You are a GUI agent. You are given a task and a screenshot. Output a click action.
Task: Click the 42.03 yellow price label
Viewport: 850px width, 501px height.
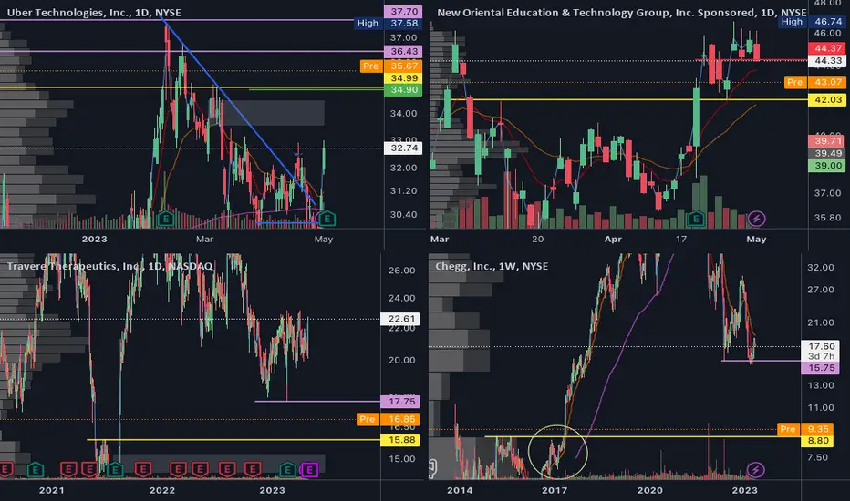point(827,99)
